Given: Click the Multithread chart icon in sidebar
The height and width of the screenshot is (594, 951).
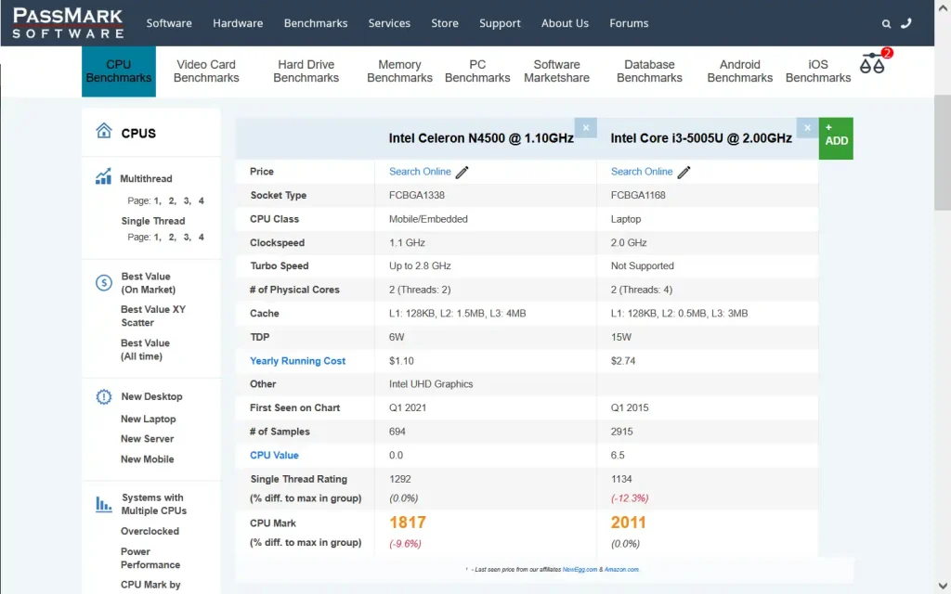Looking at the screenshot, I should [103, 177].
